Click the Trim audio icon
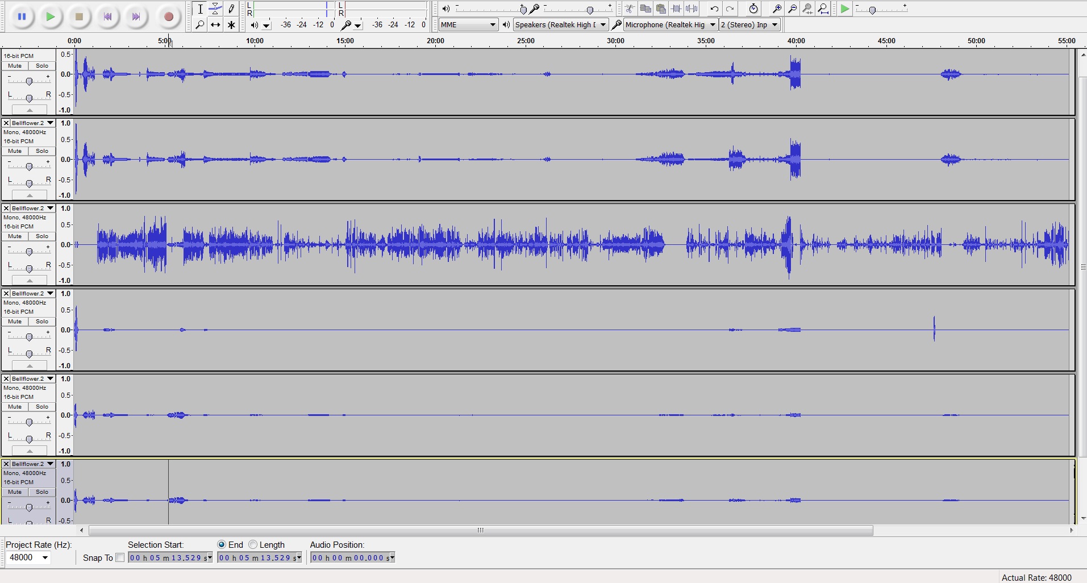 pos(676,9)
